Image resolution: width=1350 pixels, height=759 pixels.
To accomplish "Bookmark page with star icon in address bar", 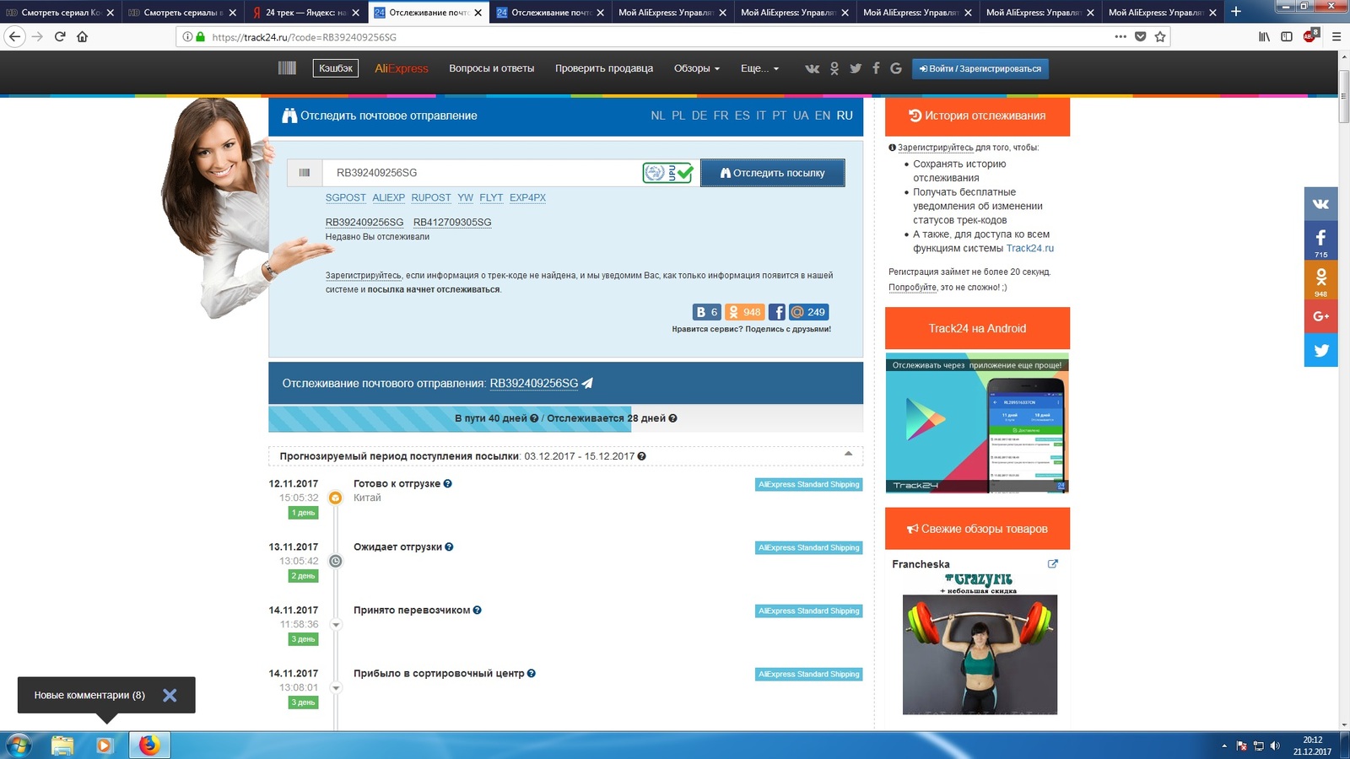I will 1160,36.
